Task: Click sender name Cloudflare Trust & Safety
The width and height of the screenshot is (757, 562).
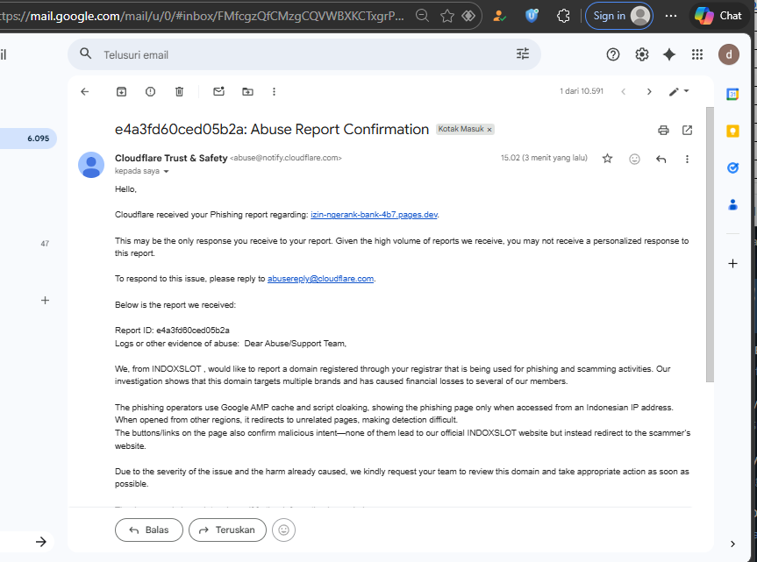Action: click(171, 158)
